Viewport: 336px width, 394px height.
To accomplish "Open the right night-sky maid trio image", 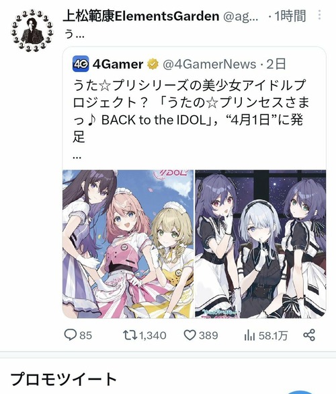I will click(261, 244).
